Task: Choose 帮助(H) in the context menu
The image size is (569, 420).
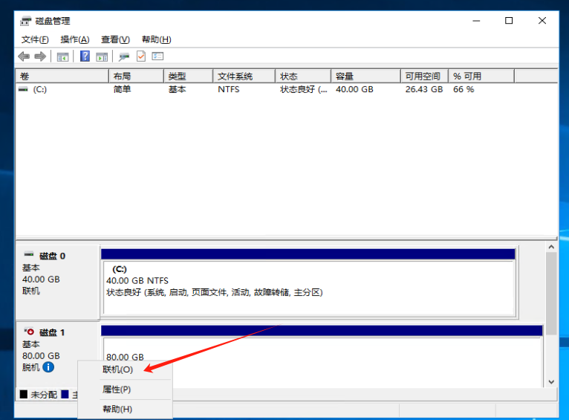Action: 125,410
